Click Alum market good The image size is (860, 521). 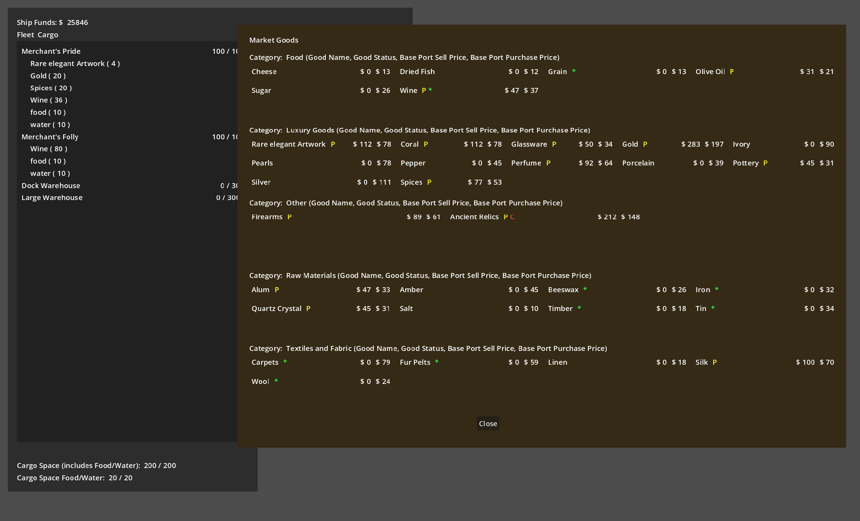pos(260,289)
